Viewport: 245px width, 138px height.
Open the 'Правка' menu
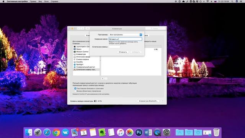click(x=33, y=2)
